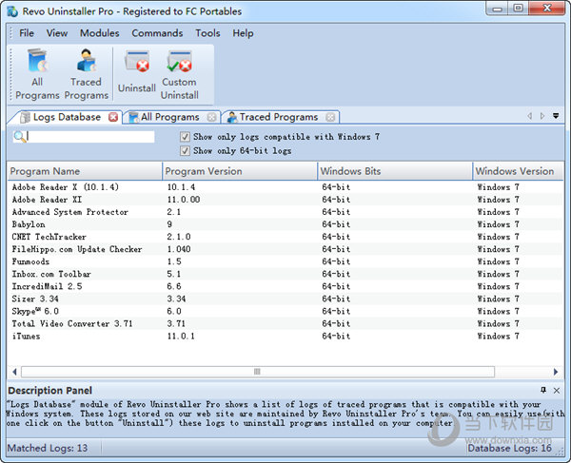Open the View menu
Screen dimensions: 571x463
57,33
